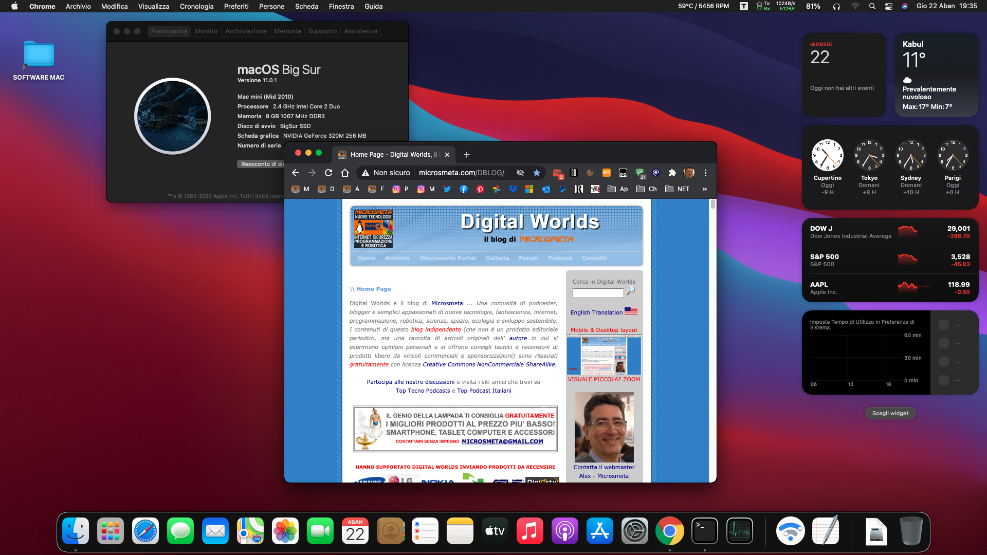This screenshot has height=555, width=987.
Task: Click the blocked cookies eye icon
Action: tap(520, 173)
